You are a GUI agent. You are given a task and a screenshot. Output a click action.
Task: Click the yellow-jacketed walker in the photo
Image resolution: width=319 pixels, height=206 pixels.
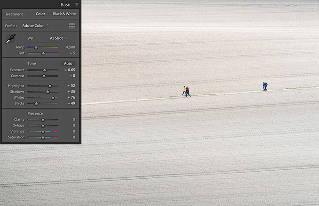(x=184, y=90)
